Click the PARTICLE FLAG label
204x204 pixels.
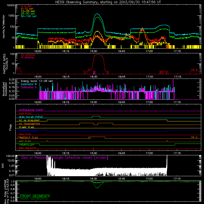point(29,137)
